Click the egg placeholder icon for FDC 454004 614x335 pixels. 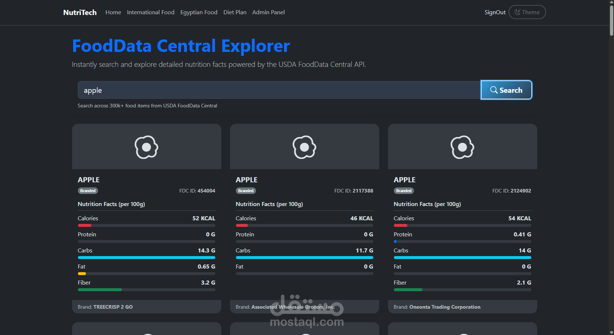146,147
